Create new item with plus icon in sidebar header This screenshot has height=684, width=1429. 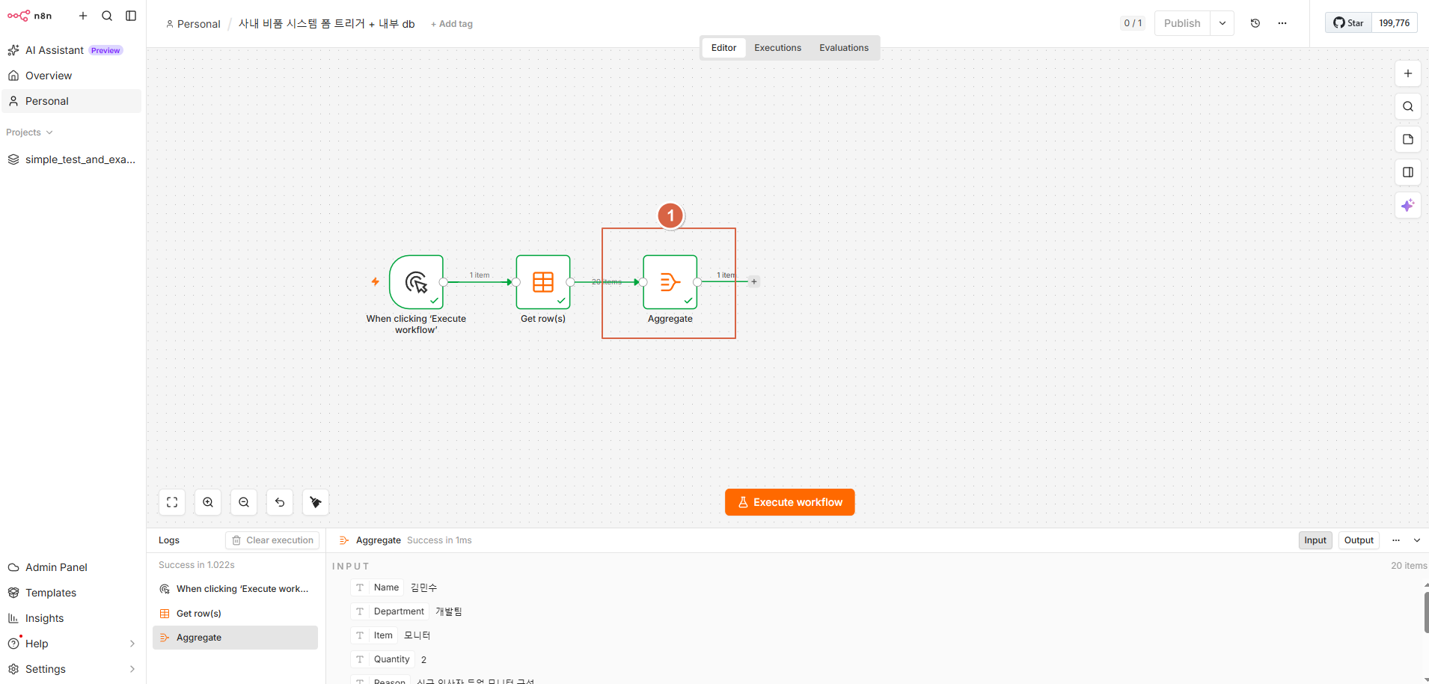(83, 16)
